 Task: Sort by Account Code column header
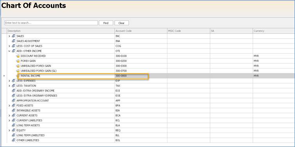click(x=141, y=31)
